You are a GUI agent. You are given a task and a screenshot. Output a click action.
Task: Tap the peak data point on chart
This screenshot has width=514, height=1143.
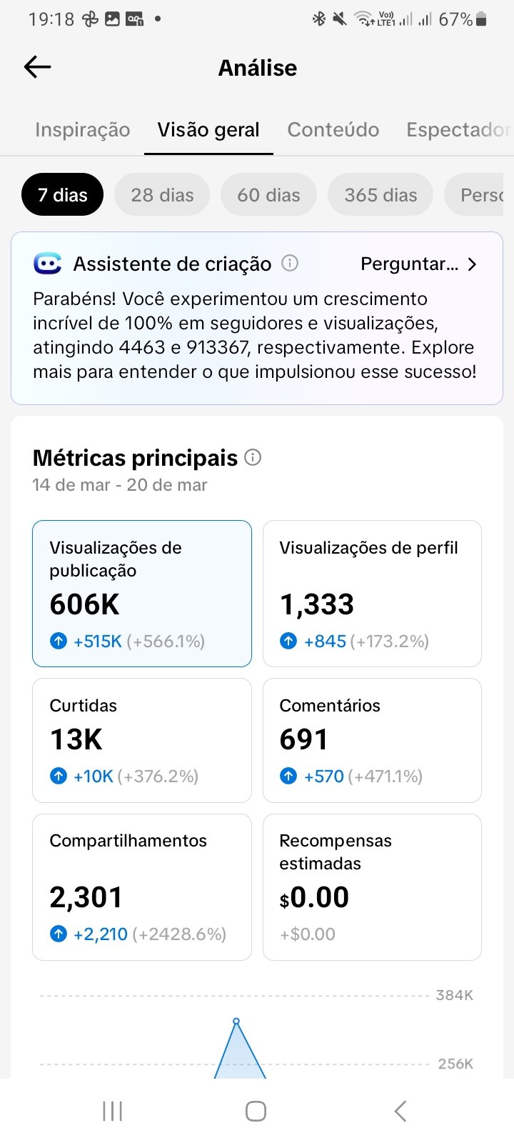point(236,1022)
